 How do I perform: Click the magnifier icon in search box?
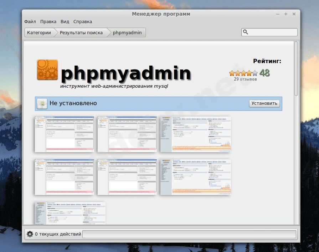(245, 32)
